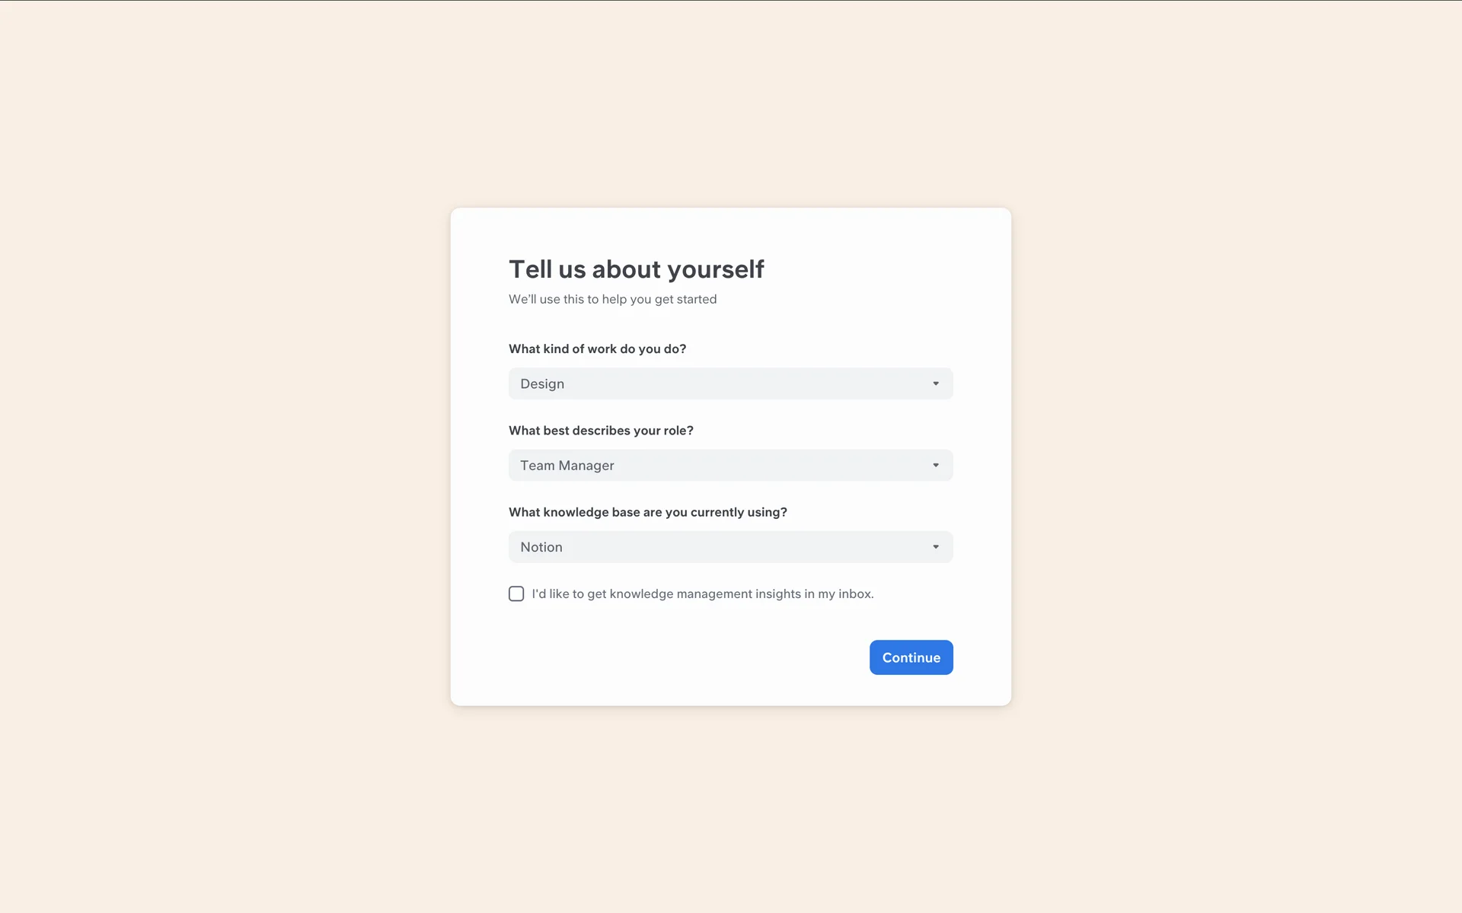Click the 'What kind of work do you do?' label
The width and height of the screenshot is (1462, 913).
[597, 348]
